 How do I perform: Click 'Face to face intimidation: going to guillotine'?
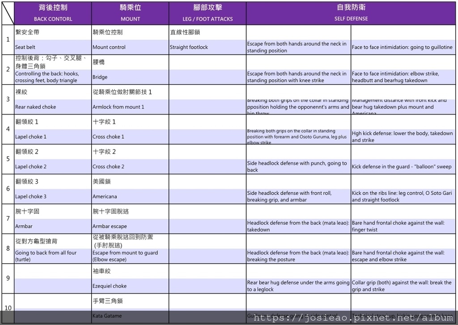403,47
